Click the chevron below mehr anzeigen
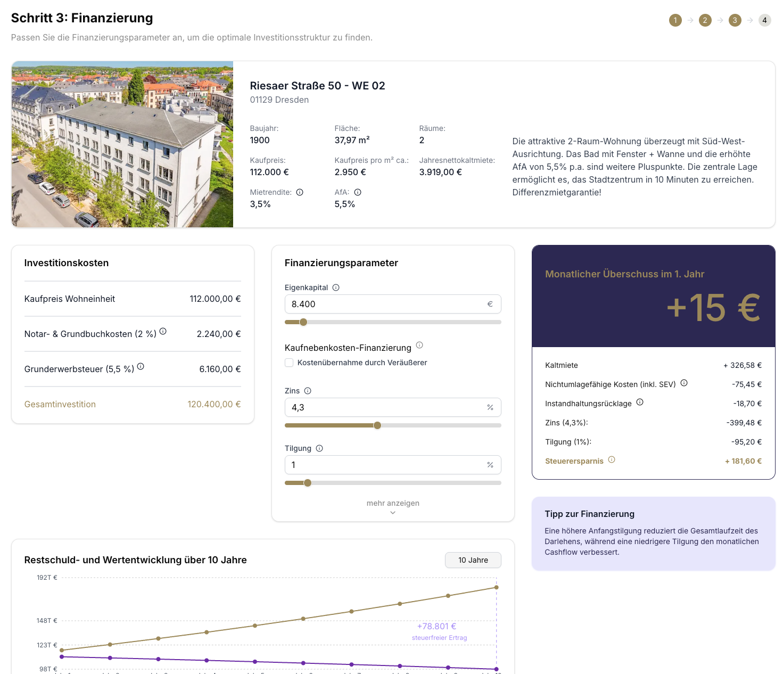This screenshot has height=674, width=783. 393,512
